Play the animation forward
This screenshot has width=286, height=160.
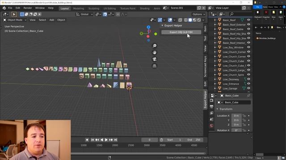[106, 140]
